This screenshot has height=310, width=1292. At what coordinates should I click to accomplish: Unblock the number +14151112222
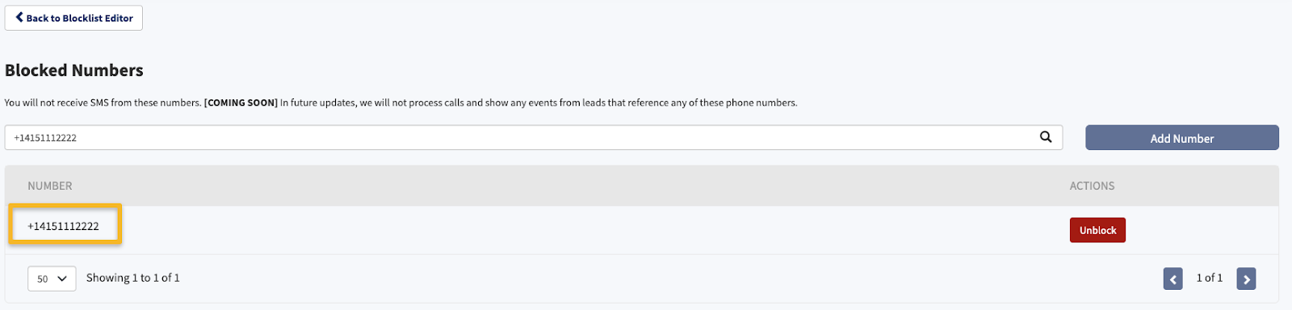pos(1097,230)
